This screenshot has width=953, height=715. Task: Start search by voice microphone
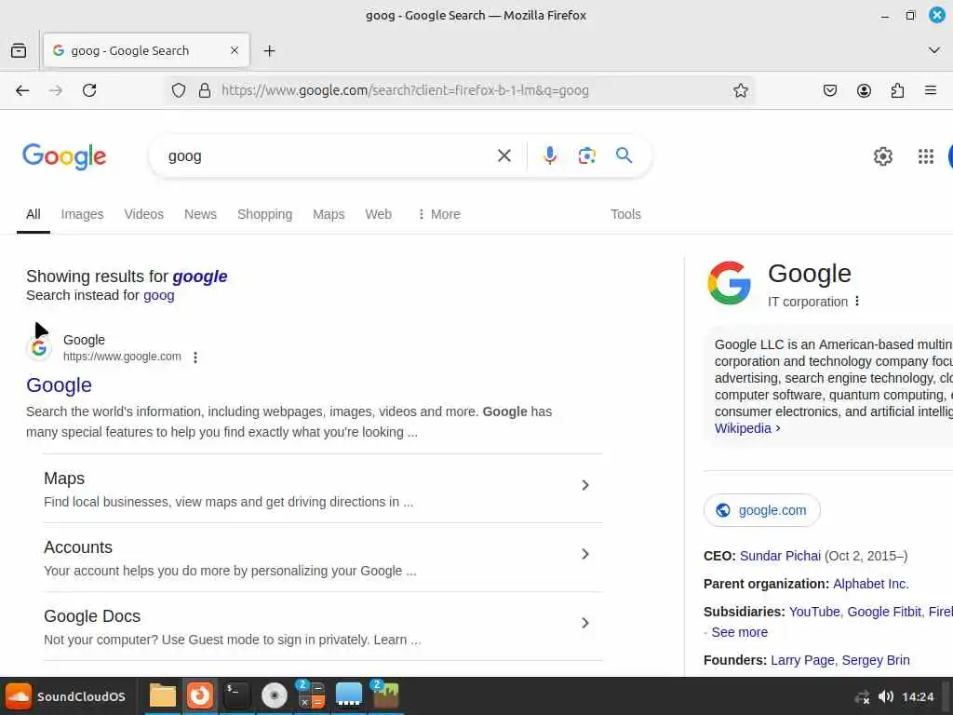pyautogui.click(x=549, y=155)
